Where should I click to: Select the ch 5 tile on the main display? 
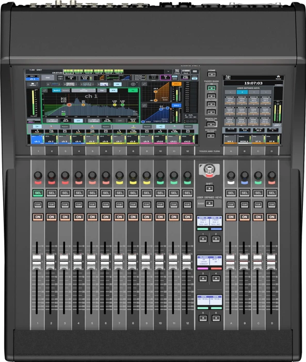tap(92, 140)
